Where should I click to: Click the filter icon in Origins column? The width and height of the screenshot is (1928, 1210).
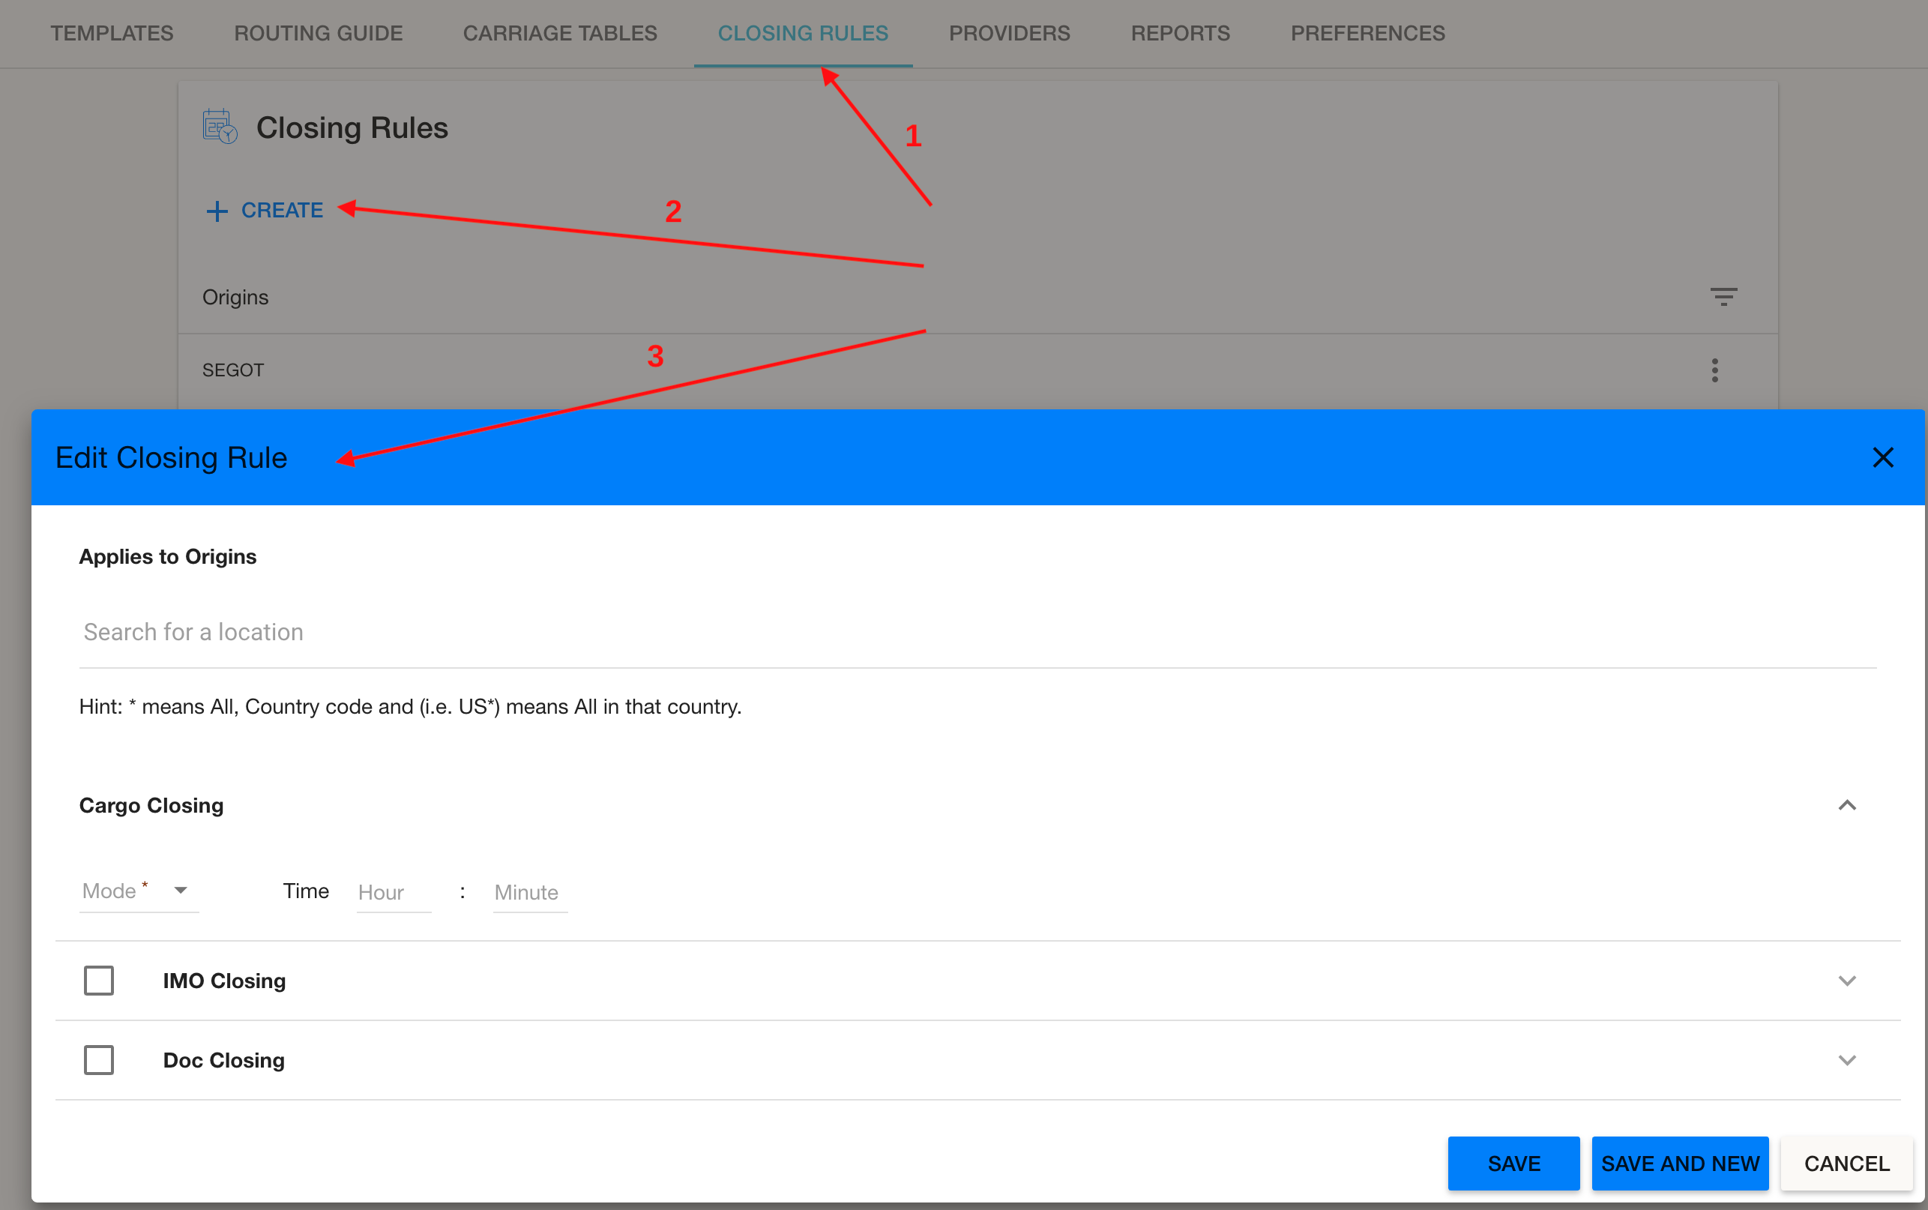(1723, 297)
